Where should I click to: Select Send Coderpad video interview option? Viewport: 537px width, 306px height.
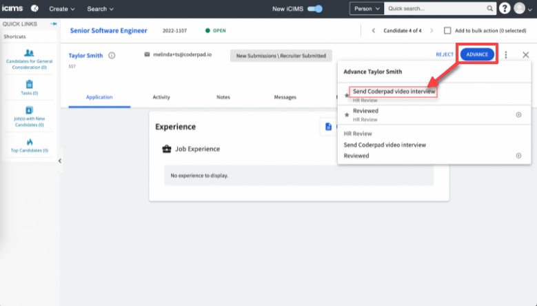click(x=394, y=92)
